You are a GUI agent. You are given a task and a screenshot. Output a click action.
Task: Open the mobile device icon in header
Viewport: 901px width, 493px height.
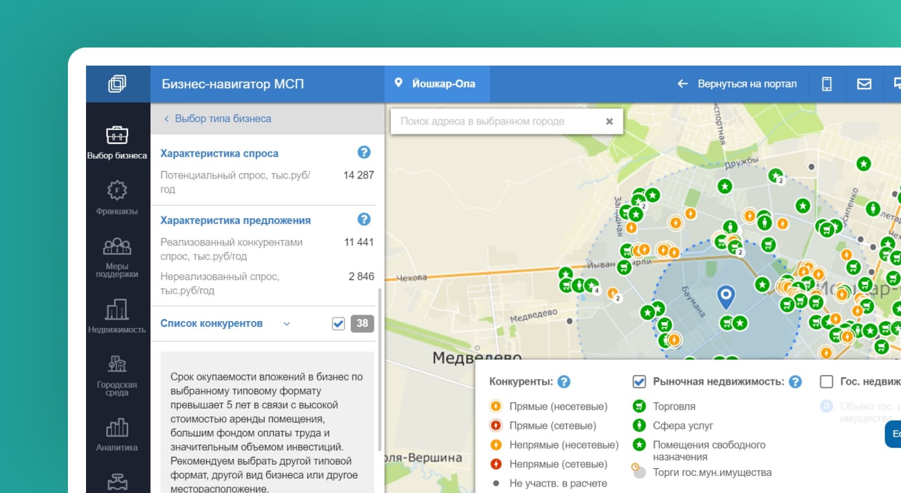click(827, 84)
